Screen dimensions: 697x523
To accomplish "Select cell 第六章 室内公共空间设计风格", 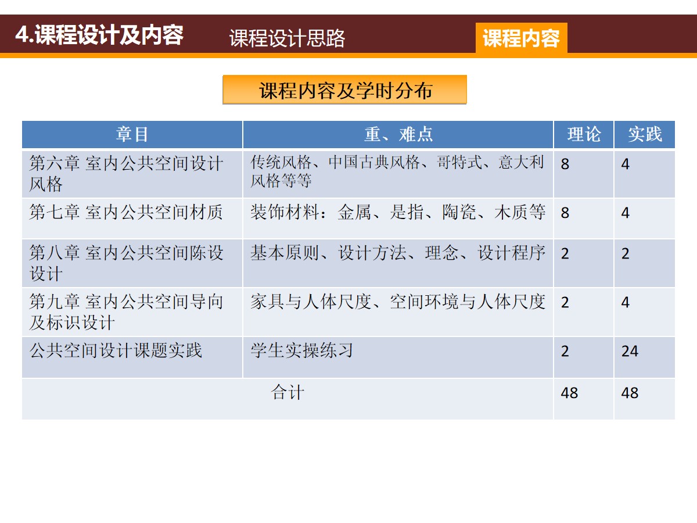I will (x=132, y=174).
